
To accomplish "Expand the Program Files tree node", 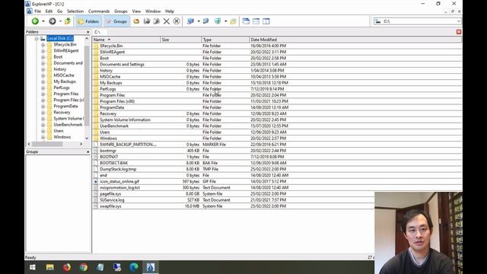I will pyautogui.click(x=43, y=94).
